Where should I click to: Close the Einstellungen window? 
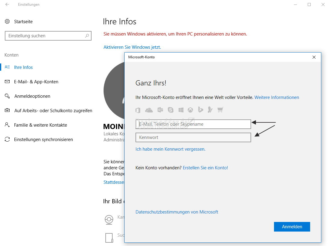tap(323, 5)
